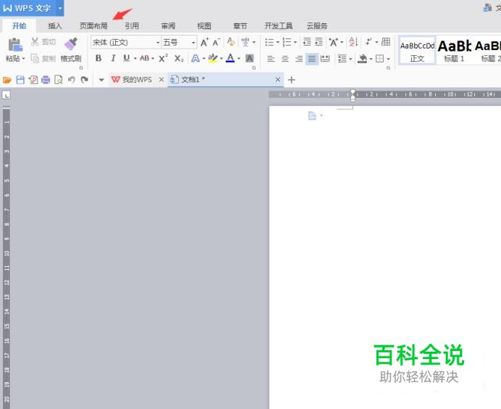Screen dimensions: 501x409
Task: Click the 剪切 (Cut) scissors icon
Action: (35, 41)
